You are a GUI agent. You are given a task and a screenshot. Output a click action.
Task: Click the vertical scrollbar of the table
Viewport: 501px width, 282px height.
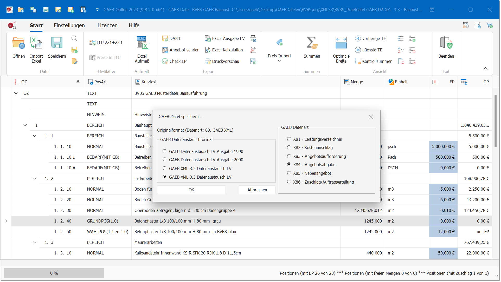coord(496,121)
